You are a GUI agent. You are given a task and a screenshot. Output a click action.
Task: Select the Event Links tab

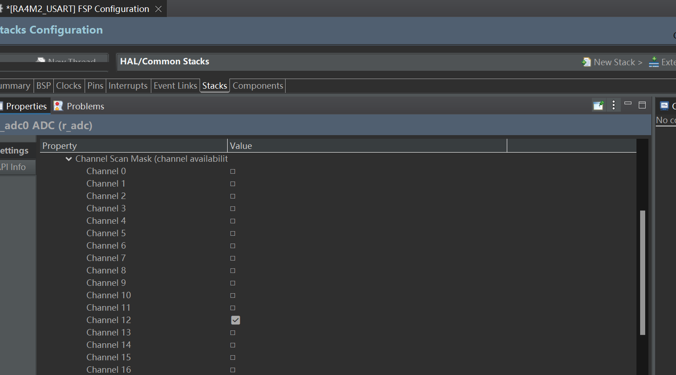(x=175, y=85)
